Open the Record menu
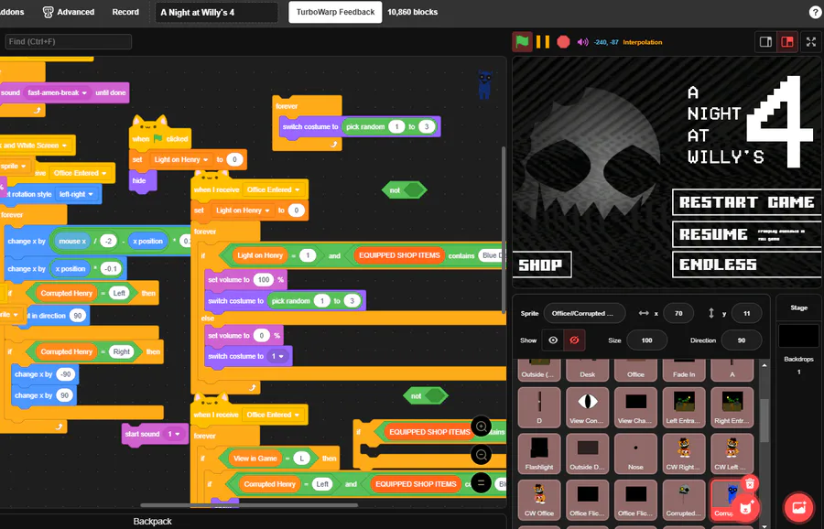 click(125, 12)
